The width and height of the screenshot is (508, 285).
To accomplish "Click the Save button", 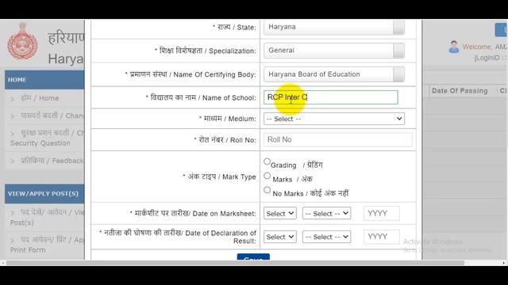I will pyautogui.click(x=253, y=256).
